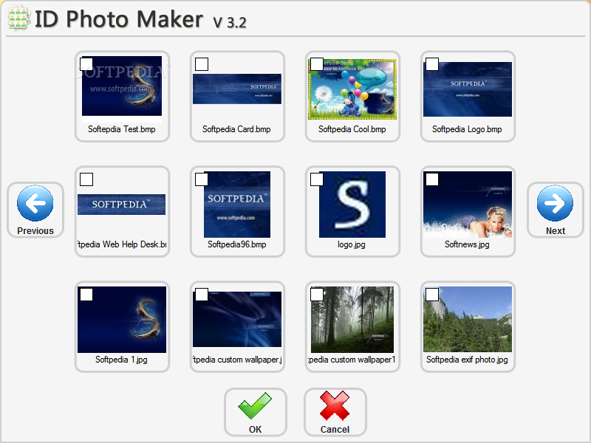Enable the Softpedia exif photo.jpg checkbox
Image resolution: width=591 pixels, height=443 pixels.
pyautogui.click(x=432, y=295)
